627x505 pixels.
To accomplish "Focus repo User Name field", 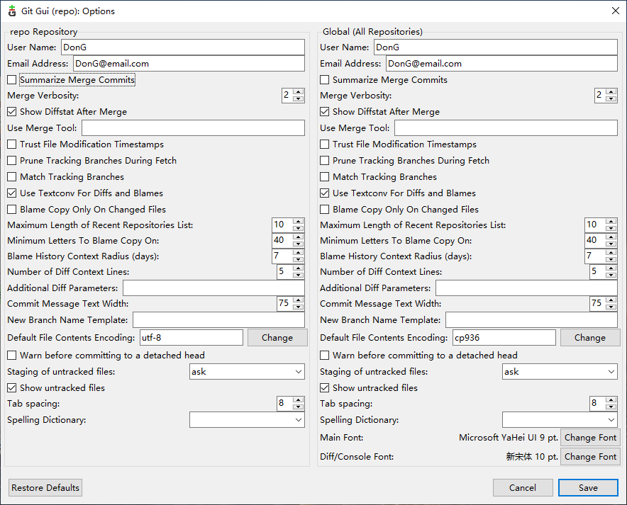I will click(x=183, y=47).
